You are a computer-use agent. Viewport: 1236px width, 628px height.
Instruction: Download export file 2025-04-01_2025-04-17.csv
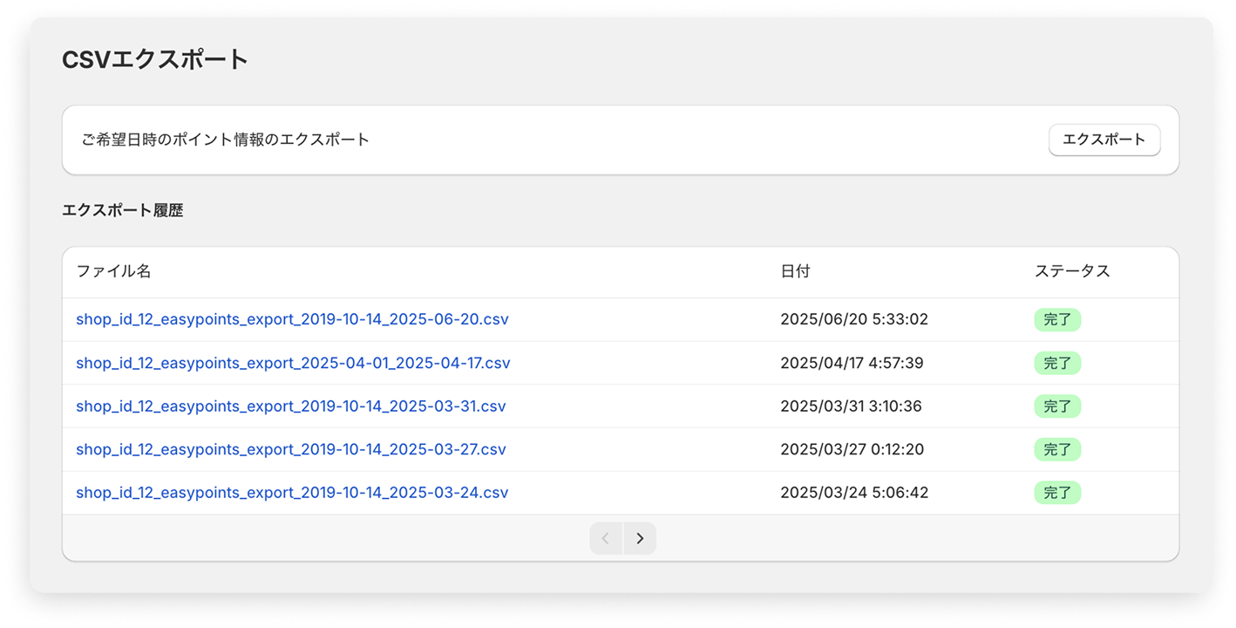point(293,363)
